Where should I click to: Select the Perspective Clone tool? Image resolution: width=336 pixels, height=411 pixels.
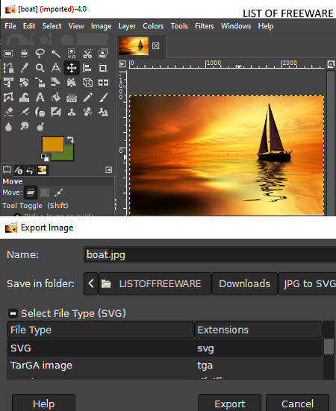(103, 112)
